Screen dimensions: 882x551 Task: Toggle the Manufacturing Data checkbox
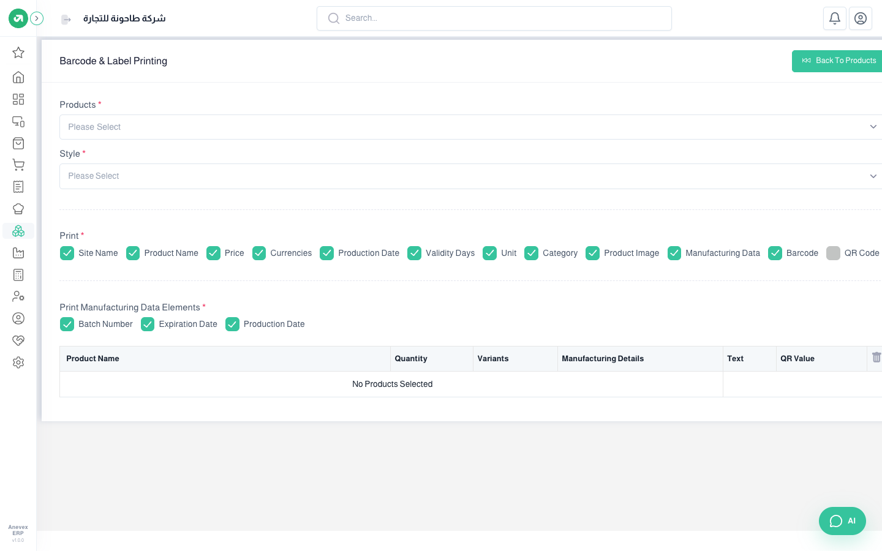674,253
